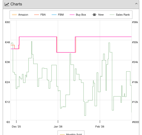Viewport: 142px width, 135px height.
Task: Toggle the Sales Rank legend entry
Action: point(120,15)
